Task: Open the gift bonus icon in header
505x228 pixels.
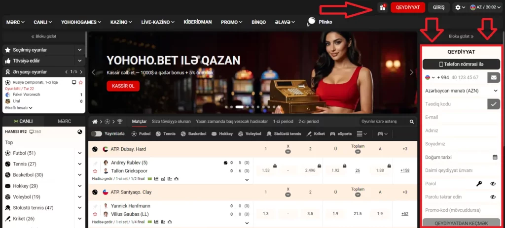Action: point(383,7)
